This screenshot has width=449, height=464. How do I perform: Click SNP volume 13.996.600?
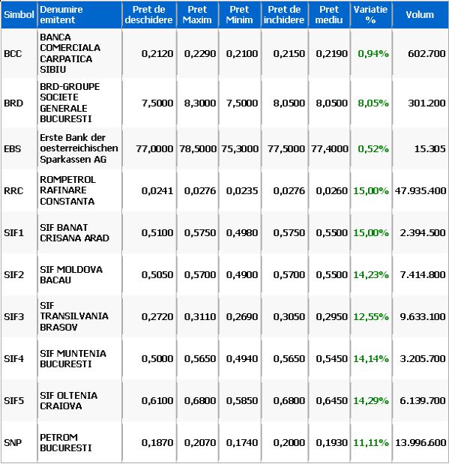[421, 443]
